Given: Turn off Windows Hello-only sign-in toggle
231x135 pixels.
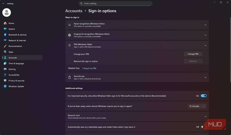Looking at the screenshot, I should click(204, 96).
